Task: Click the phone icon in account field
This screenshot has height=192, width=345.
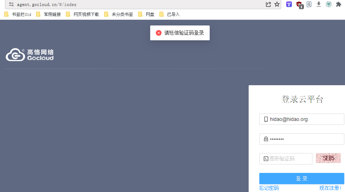Action: tap(266, 119)
